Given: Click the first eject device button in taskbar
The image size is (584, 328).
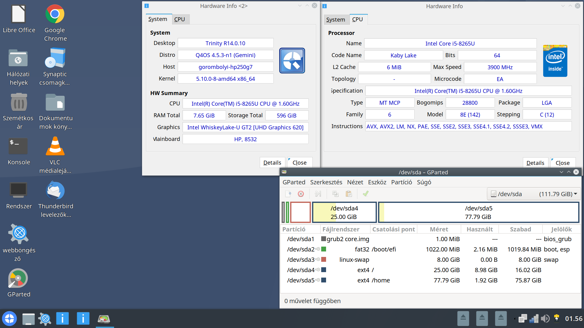Looking at the screenshot, I should (463, 319).
